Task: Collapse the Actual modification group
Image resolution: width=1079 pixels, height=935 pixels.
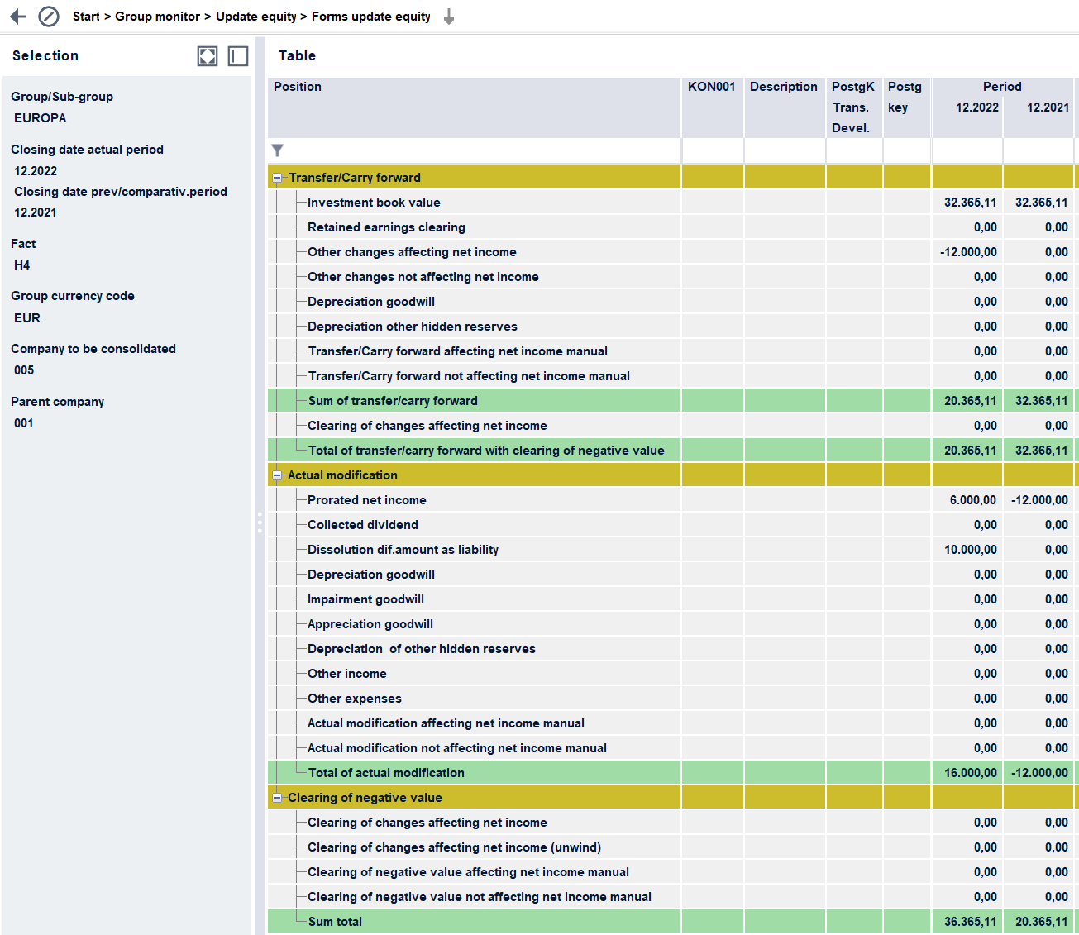Action: 278,475
